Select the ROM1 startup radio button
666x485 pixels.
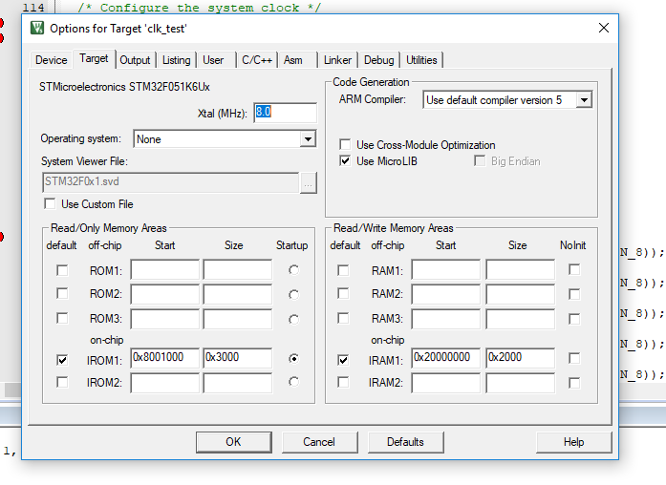[292, 270]
